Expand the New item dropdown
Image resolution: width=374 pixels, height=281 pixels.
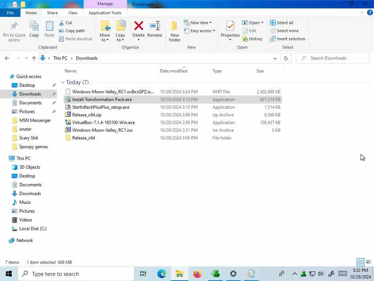pos(198,23)
